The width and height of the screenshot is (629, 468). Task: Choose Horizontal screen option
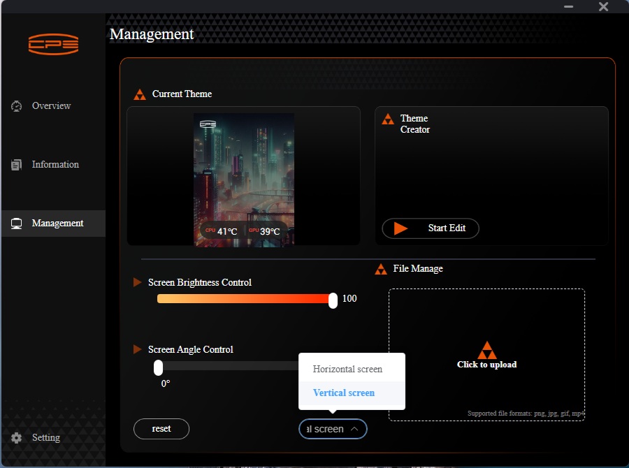pyautogui.click(x=352, y=369)
